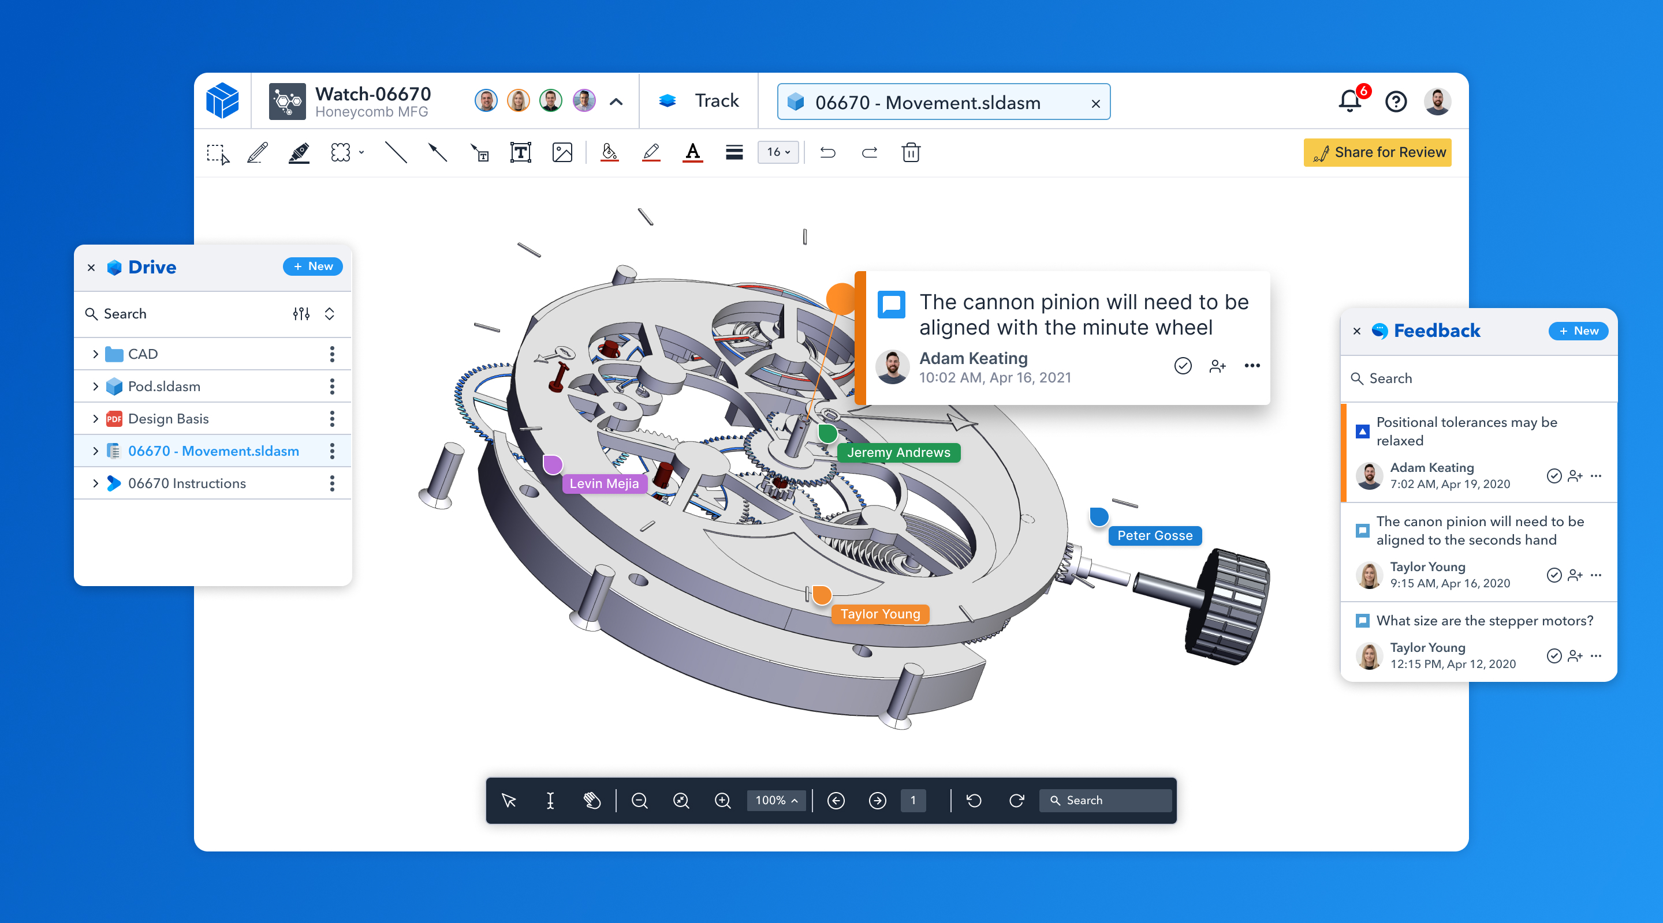The width and height of the screenshot is (1663, 923).
Task: Click the Share for Review button
Action: [x=1377, y=152]
